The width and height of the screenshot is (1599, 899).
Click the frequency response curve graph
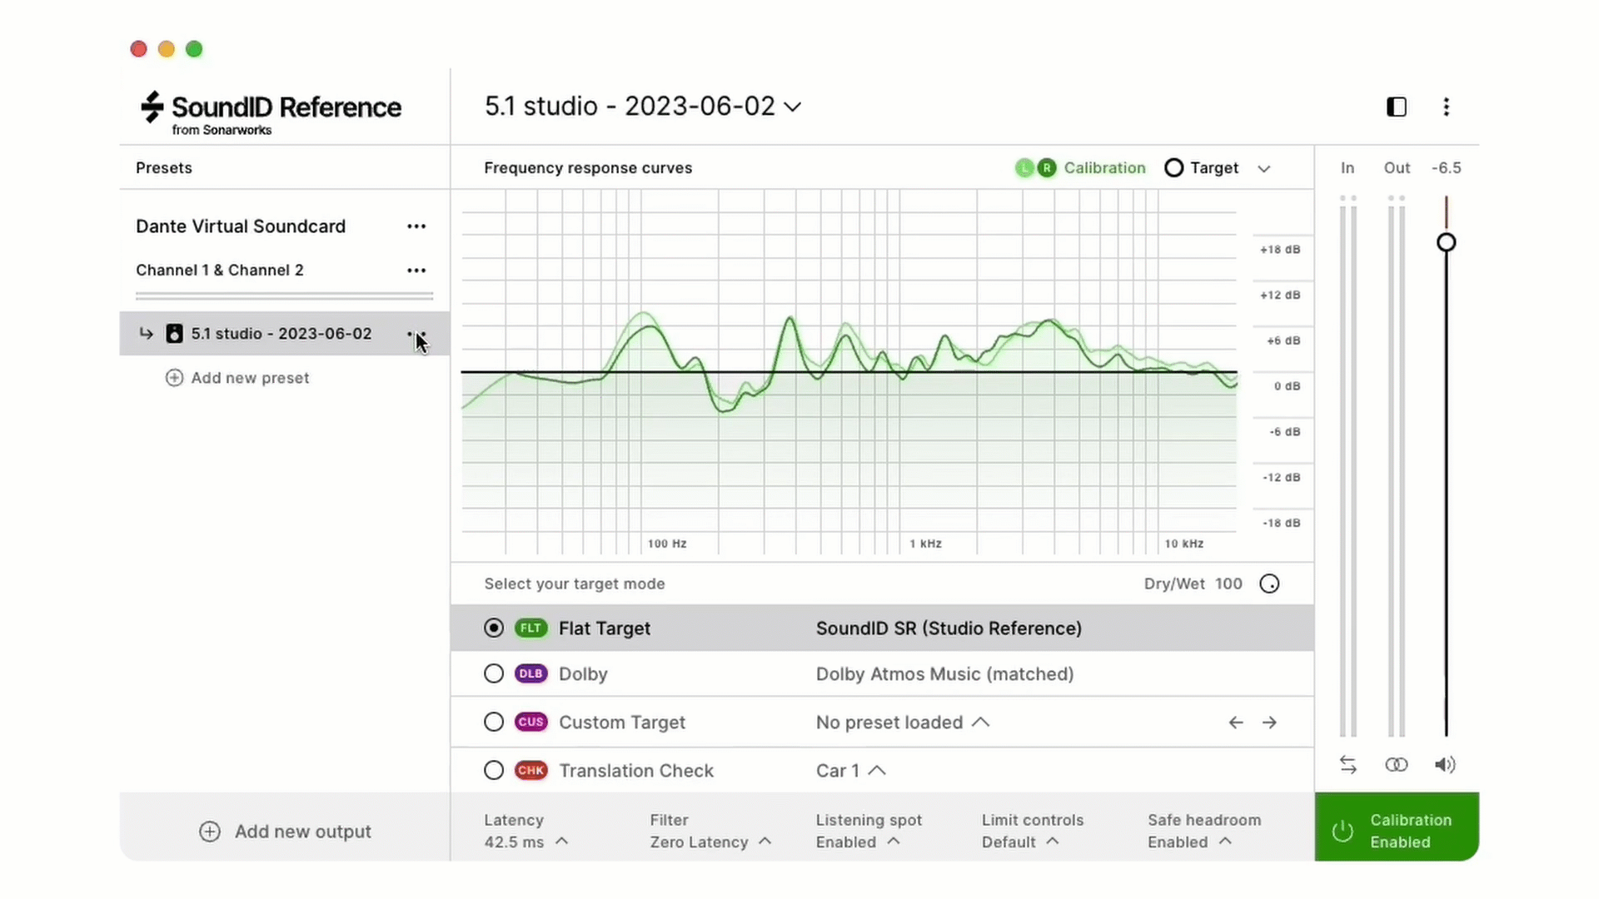[x=849, y=371]
